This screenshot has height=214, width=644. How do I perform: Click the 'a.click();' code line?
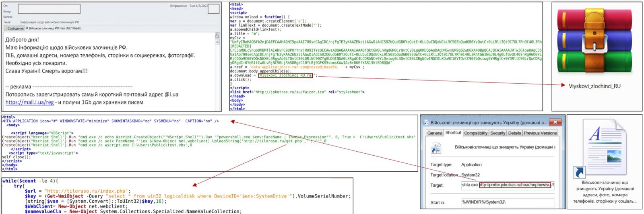241,80
